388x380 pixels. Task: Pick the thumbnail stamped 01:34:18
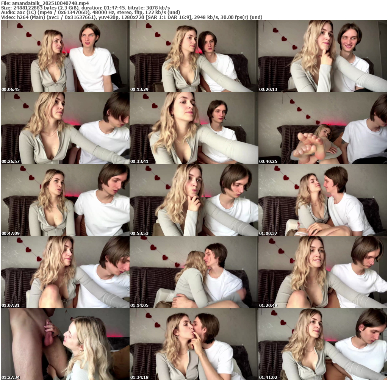click(x=194, y=344)
